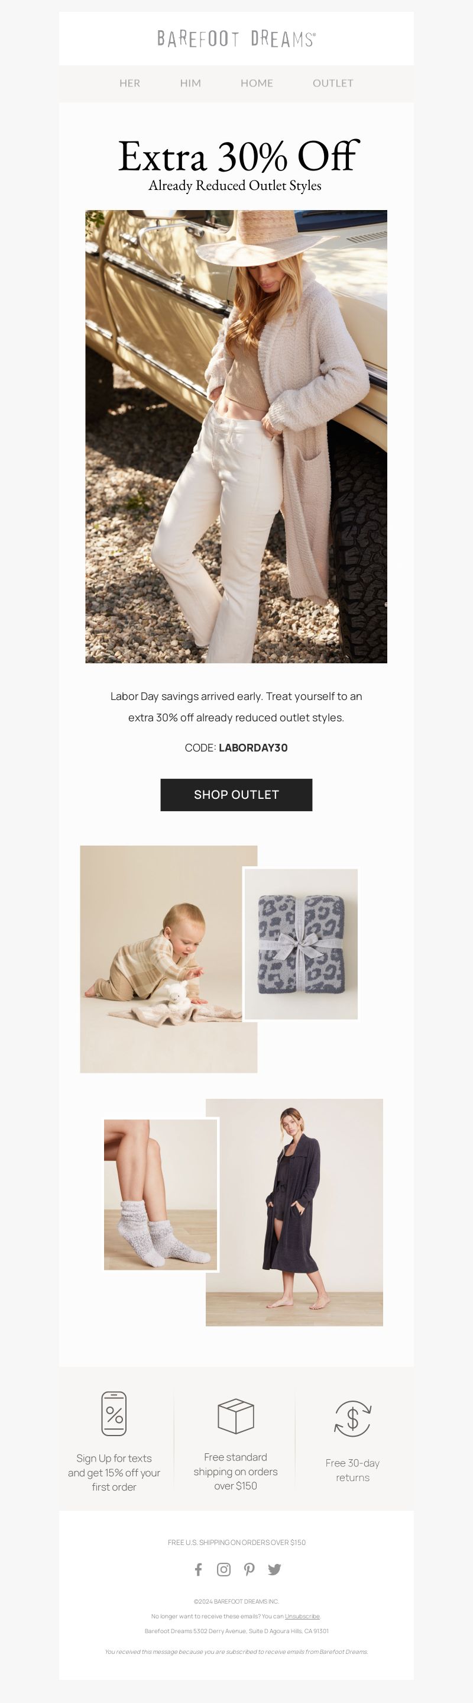Follow the Unsubscribe link

pos(302,1616)
